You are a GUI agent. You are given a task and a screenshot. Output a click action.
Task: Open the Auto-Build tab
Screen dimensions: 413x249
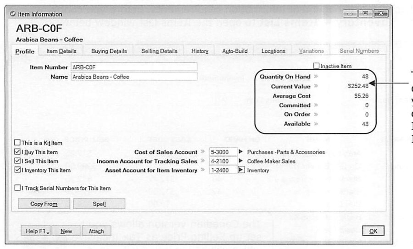point(234,51)
